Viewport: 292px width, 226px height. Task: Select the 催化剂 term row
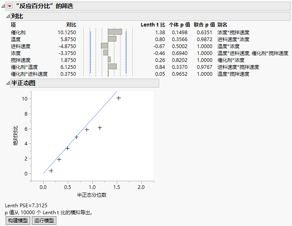click(18, 33)
